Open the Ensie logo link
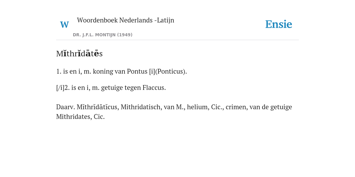 (x=279, y=24)
